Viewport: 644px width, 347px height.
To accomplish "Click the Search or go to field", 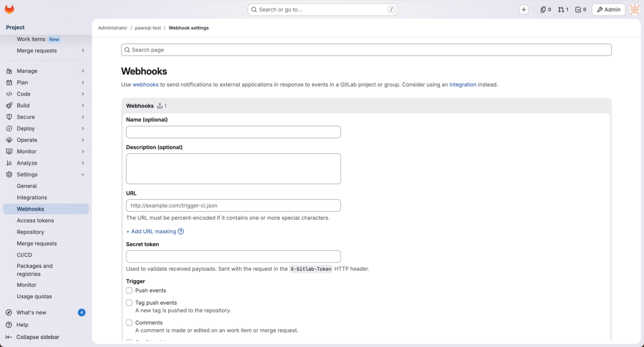I will click(323, 10).
